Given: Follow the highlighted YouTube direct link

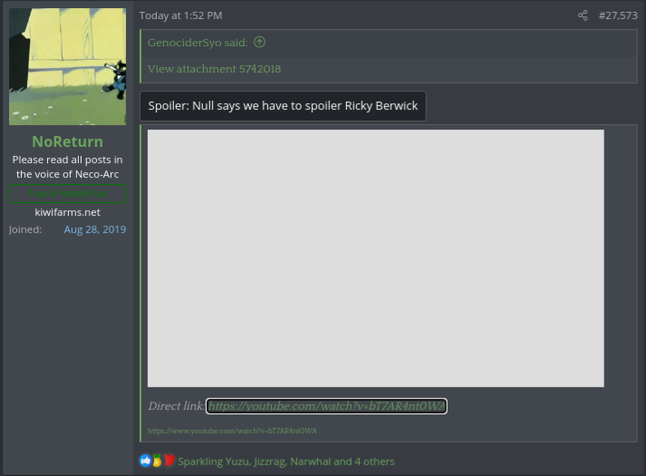Looking at the screenshot, I should point(326,406).
